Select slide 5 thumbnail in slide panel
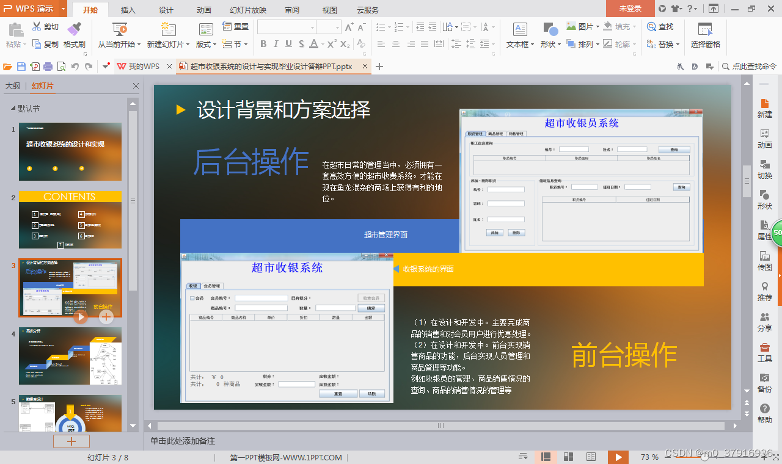The image size is (782, 464). (x=70, y=414)
